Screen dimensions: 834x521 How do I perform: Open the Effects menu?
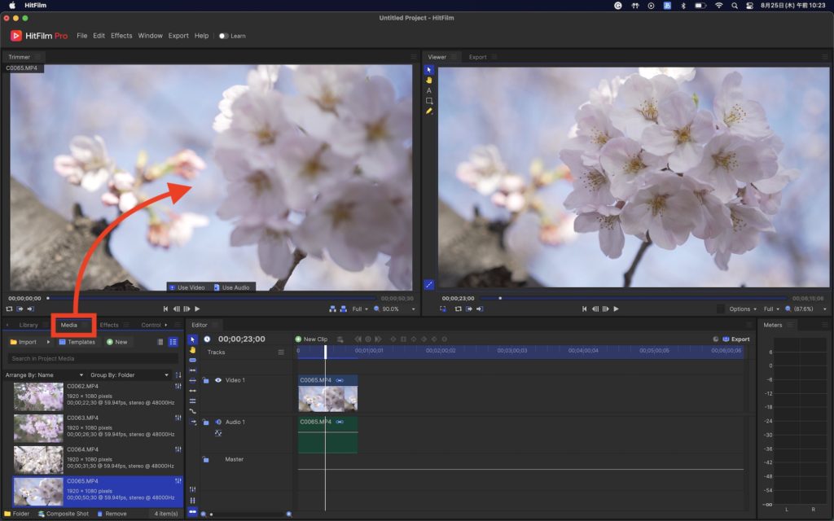tap(121, 36)
